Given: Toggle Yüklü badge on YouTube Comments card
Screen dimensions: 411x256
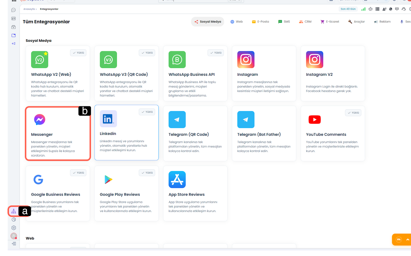Looking at the screenshot, I should 353,113.
